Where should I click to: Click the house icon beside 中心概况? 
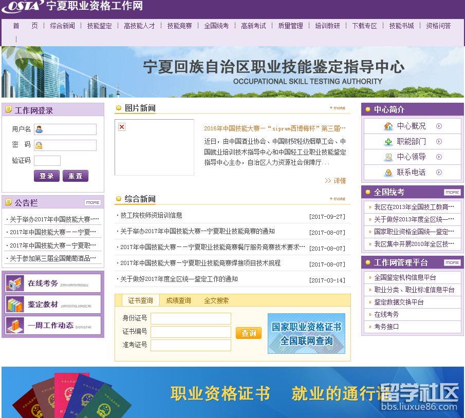click(x=387, y=126)
